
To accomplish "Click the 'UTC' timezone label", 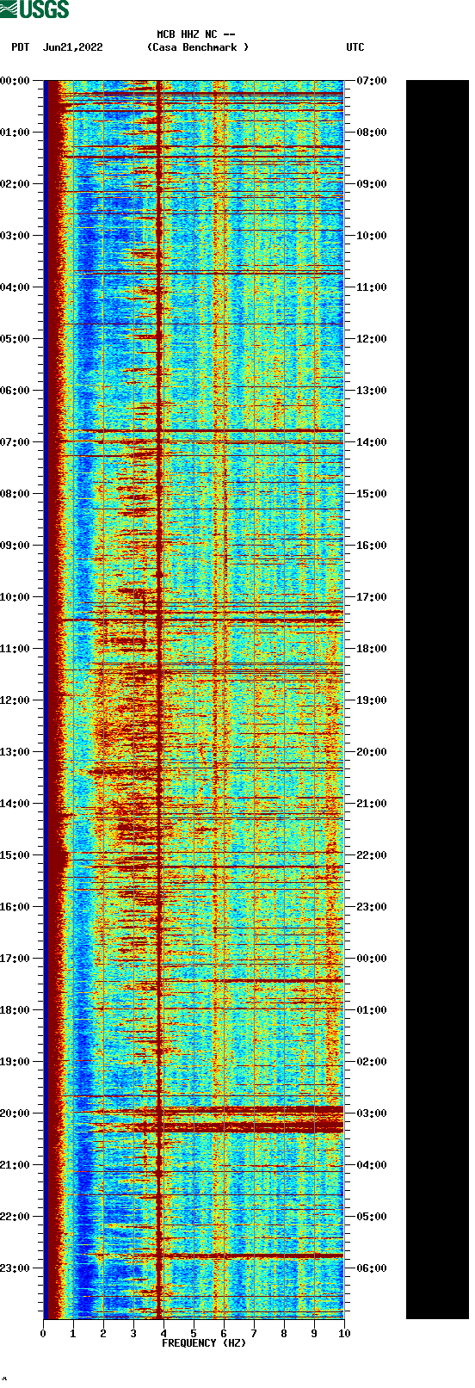I will tap(355, 47).
